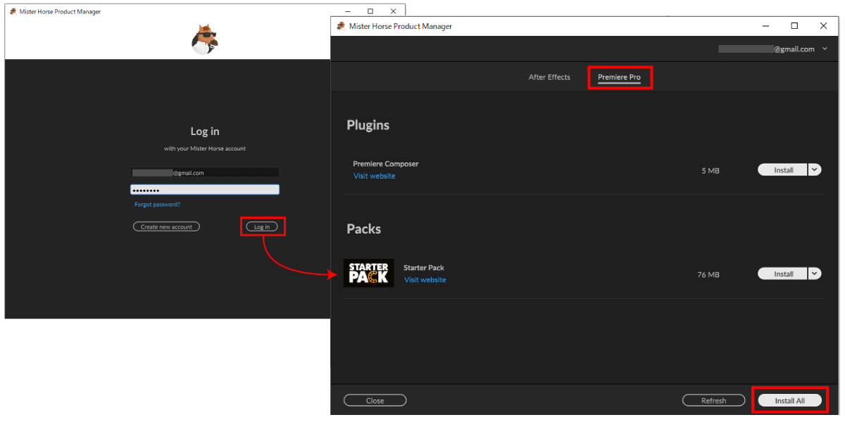Screen dimensions: 845x422
Task: Maximize the front Product Manager window
Action: point(794,26)
